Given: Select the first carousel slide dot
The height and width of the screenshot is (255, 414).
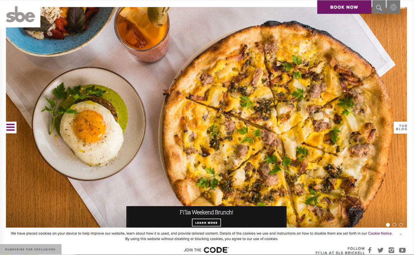Looking at the screenshot, I should 388,225.
